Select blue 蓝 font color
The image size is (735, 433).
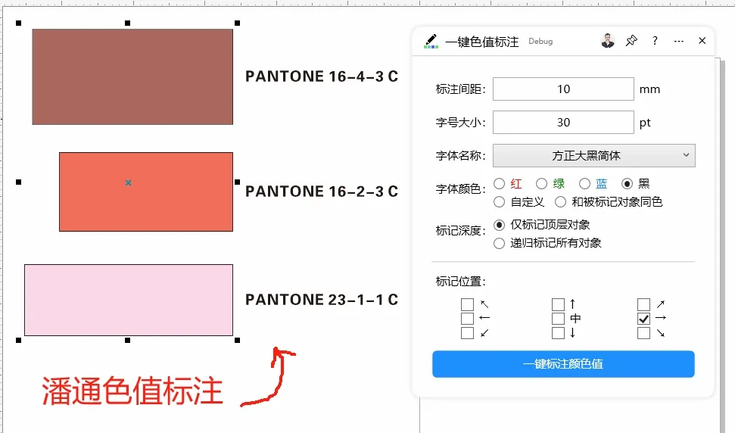click(x=584, y=184)
